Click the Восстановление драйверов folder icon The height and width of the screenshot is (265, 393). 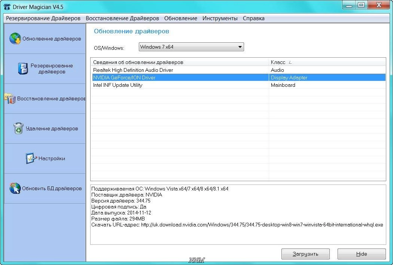point(10,98)
